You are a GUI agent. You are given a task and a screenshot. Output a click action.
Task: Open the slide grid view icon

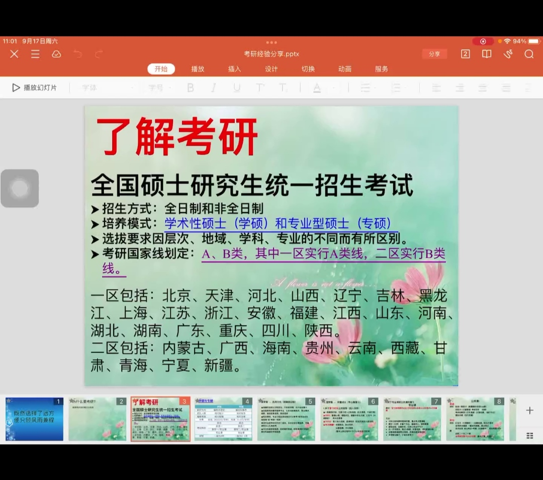click(x=529, y=435)
